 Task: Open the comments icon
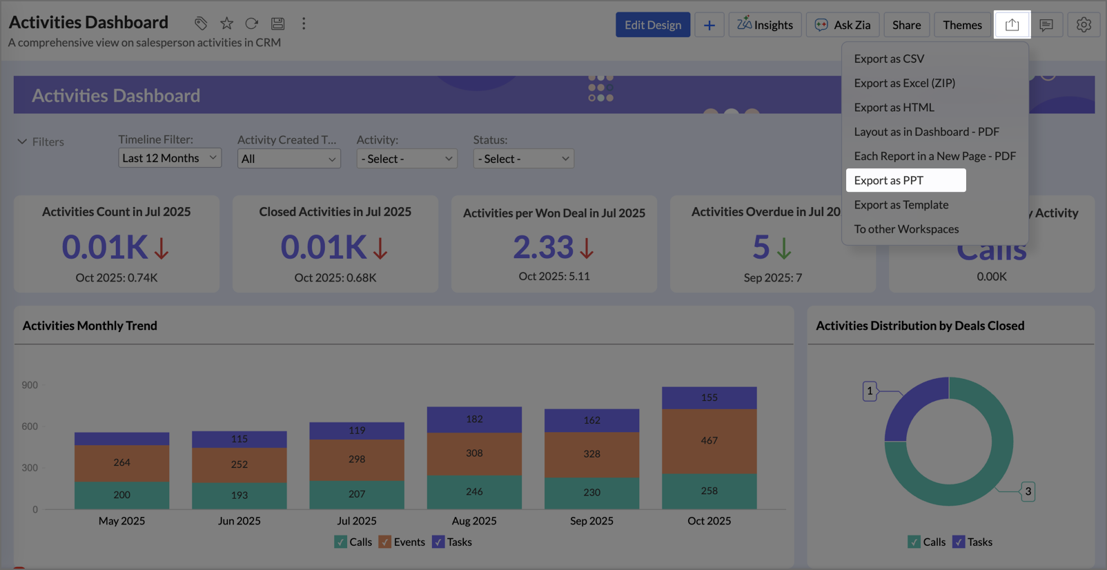1046,25
